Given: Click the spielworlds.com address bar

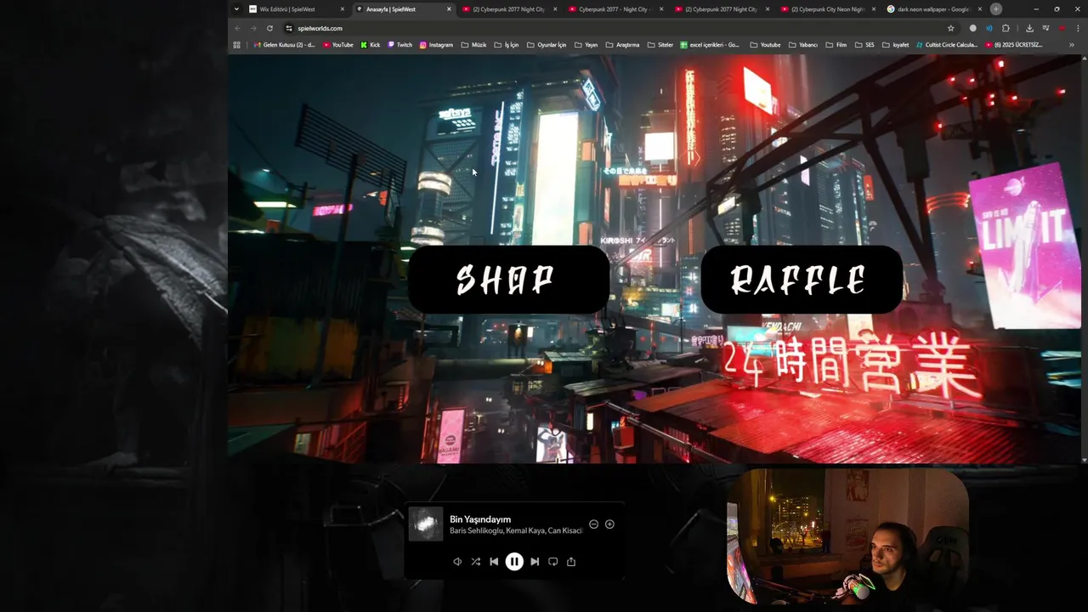Looking at the screenshot, I should tap(620, 28).
